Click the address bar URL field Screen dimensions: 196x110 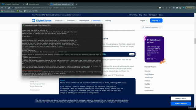pos(85,8)
